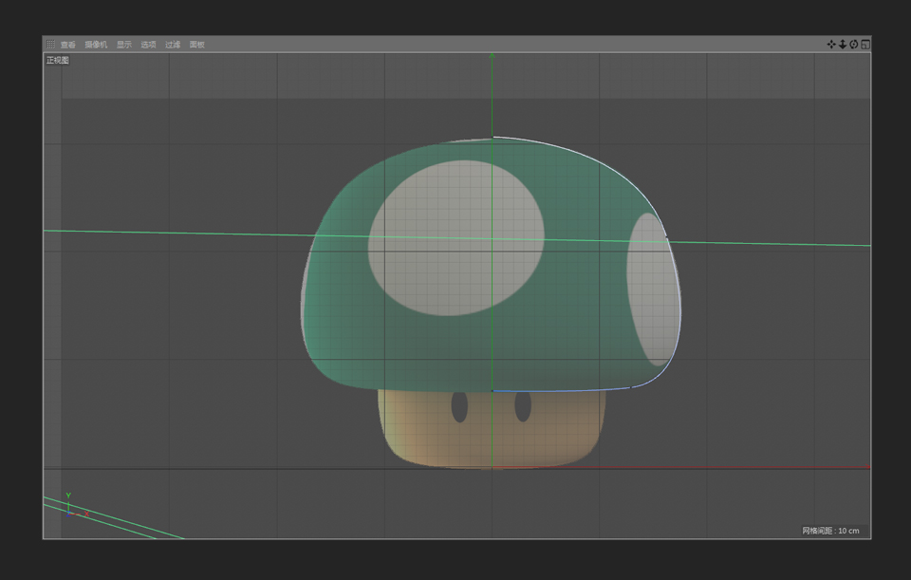
Task: Click the viewport zoom (dolly camera) icon
Action: [x=843, y=44]
